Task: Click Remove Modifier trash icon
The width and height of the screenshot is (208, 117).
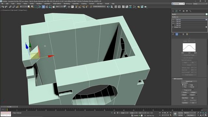Action: point(183,34)
